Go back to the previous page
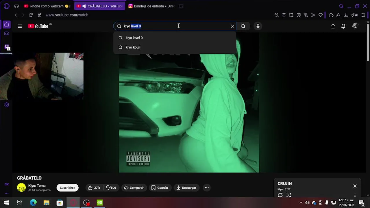Viewport: 370px width, 208px height. point(16,15)
